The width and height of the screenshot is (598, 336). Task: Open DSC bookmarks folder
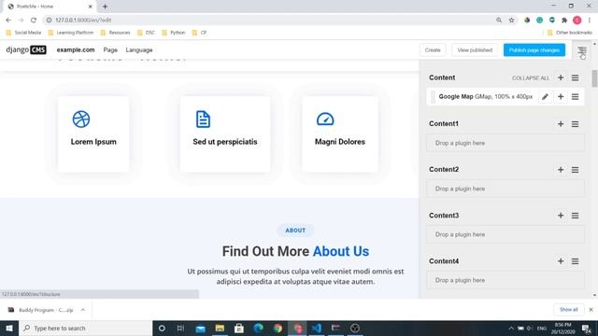(x=146, y=33)
